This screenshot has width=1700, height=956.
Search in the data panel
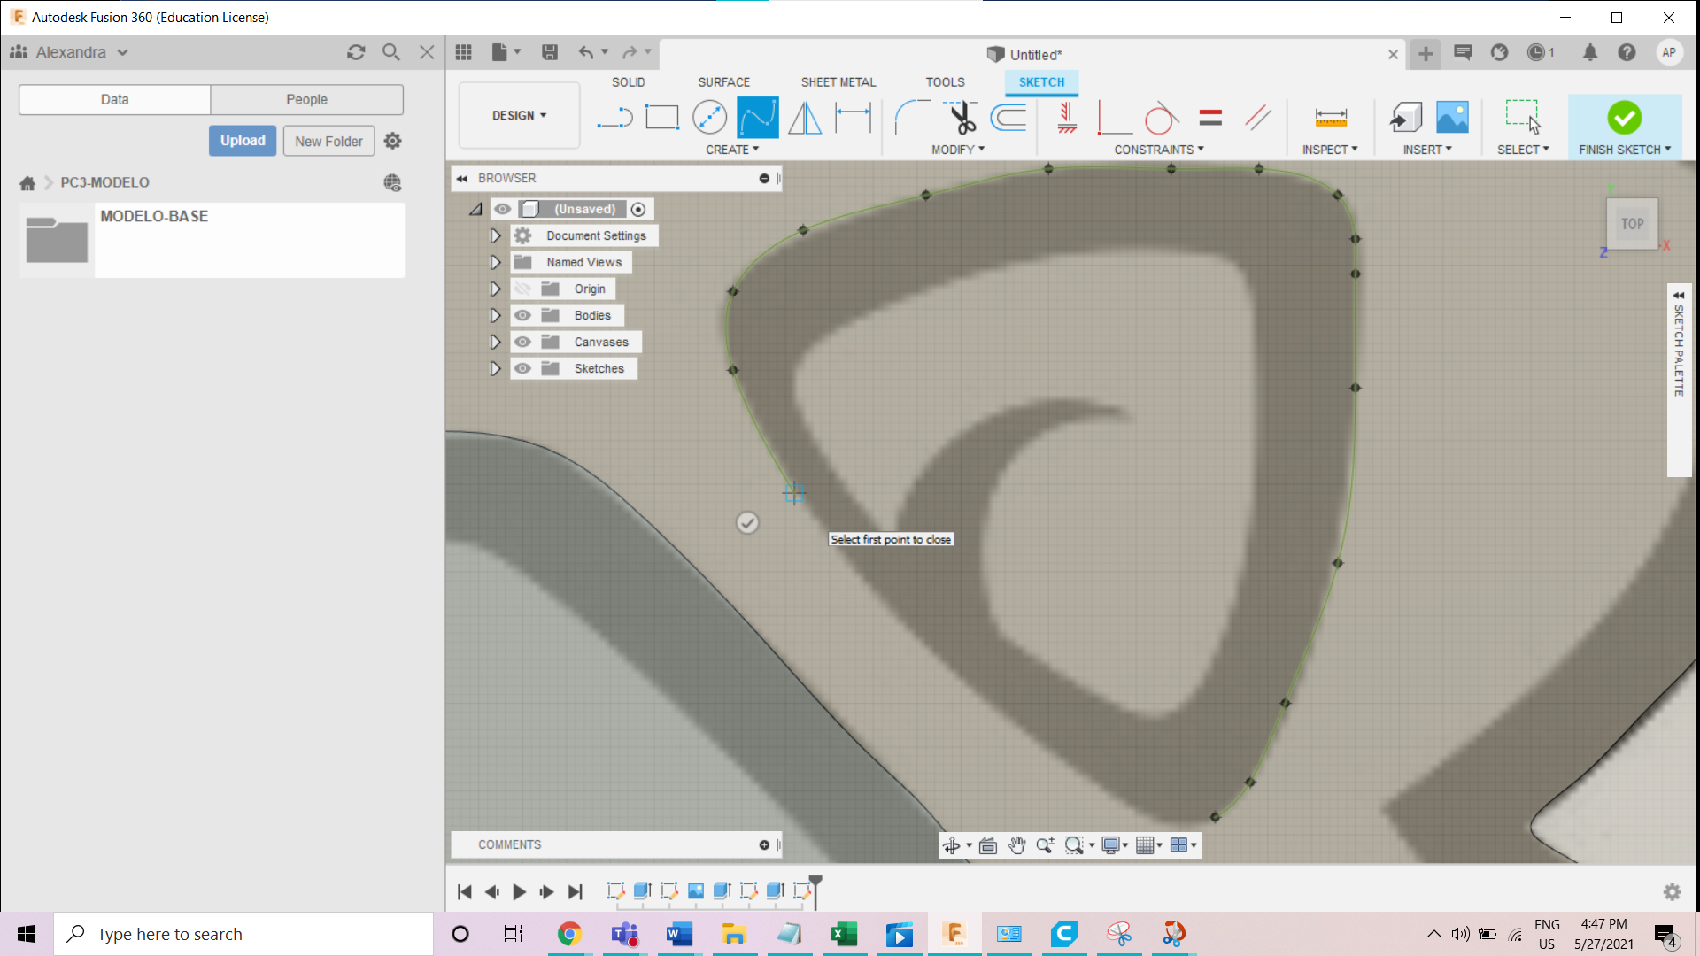(390, 52)
